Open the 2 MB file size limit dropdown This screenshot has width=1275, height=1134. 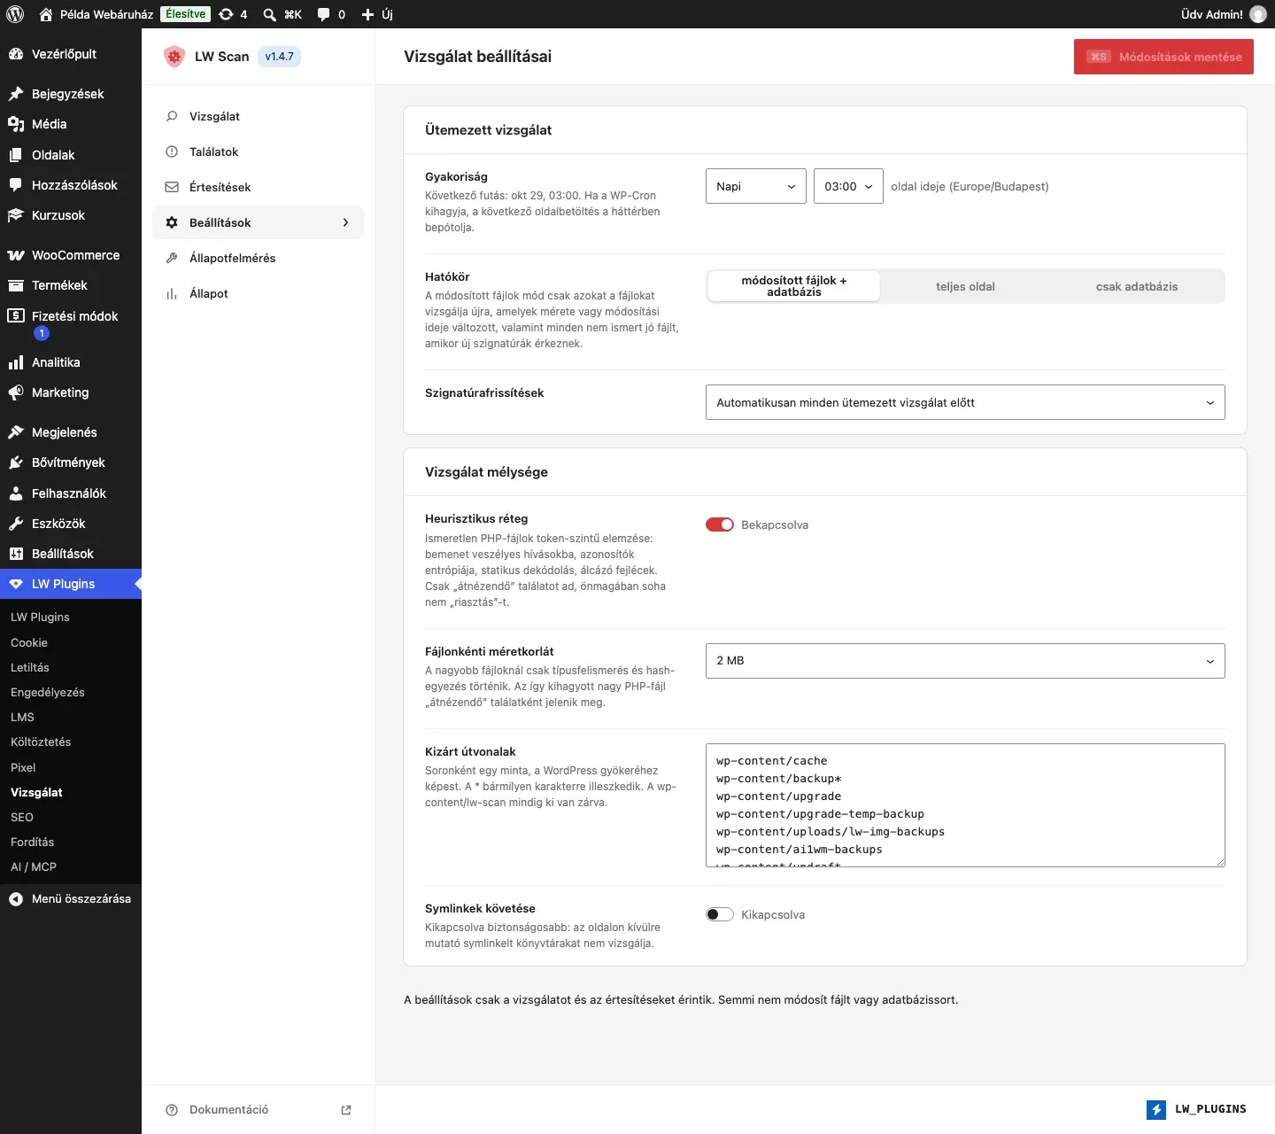(x=965, y=661)
